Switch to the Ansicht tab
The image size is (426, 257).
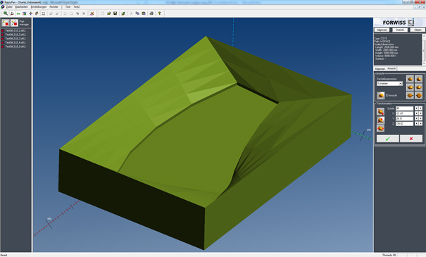[391, 69]
